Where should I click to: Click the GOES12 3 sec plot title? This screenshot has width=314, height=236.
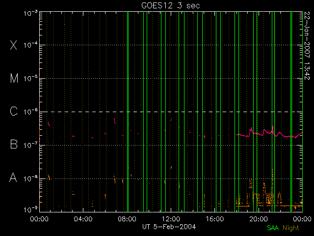pyautogui.click(x=171, y=5)
